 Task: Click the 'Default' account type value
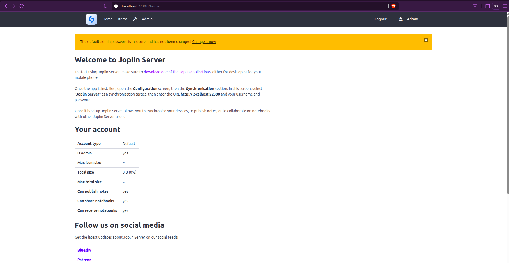[129, 144]
